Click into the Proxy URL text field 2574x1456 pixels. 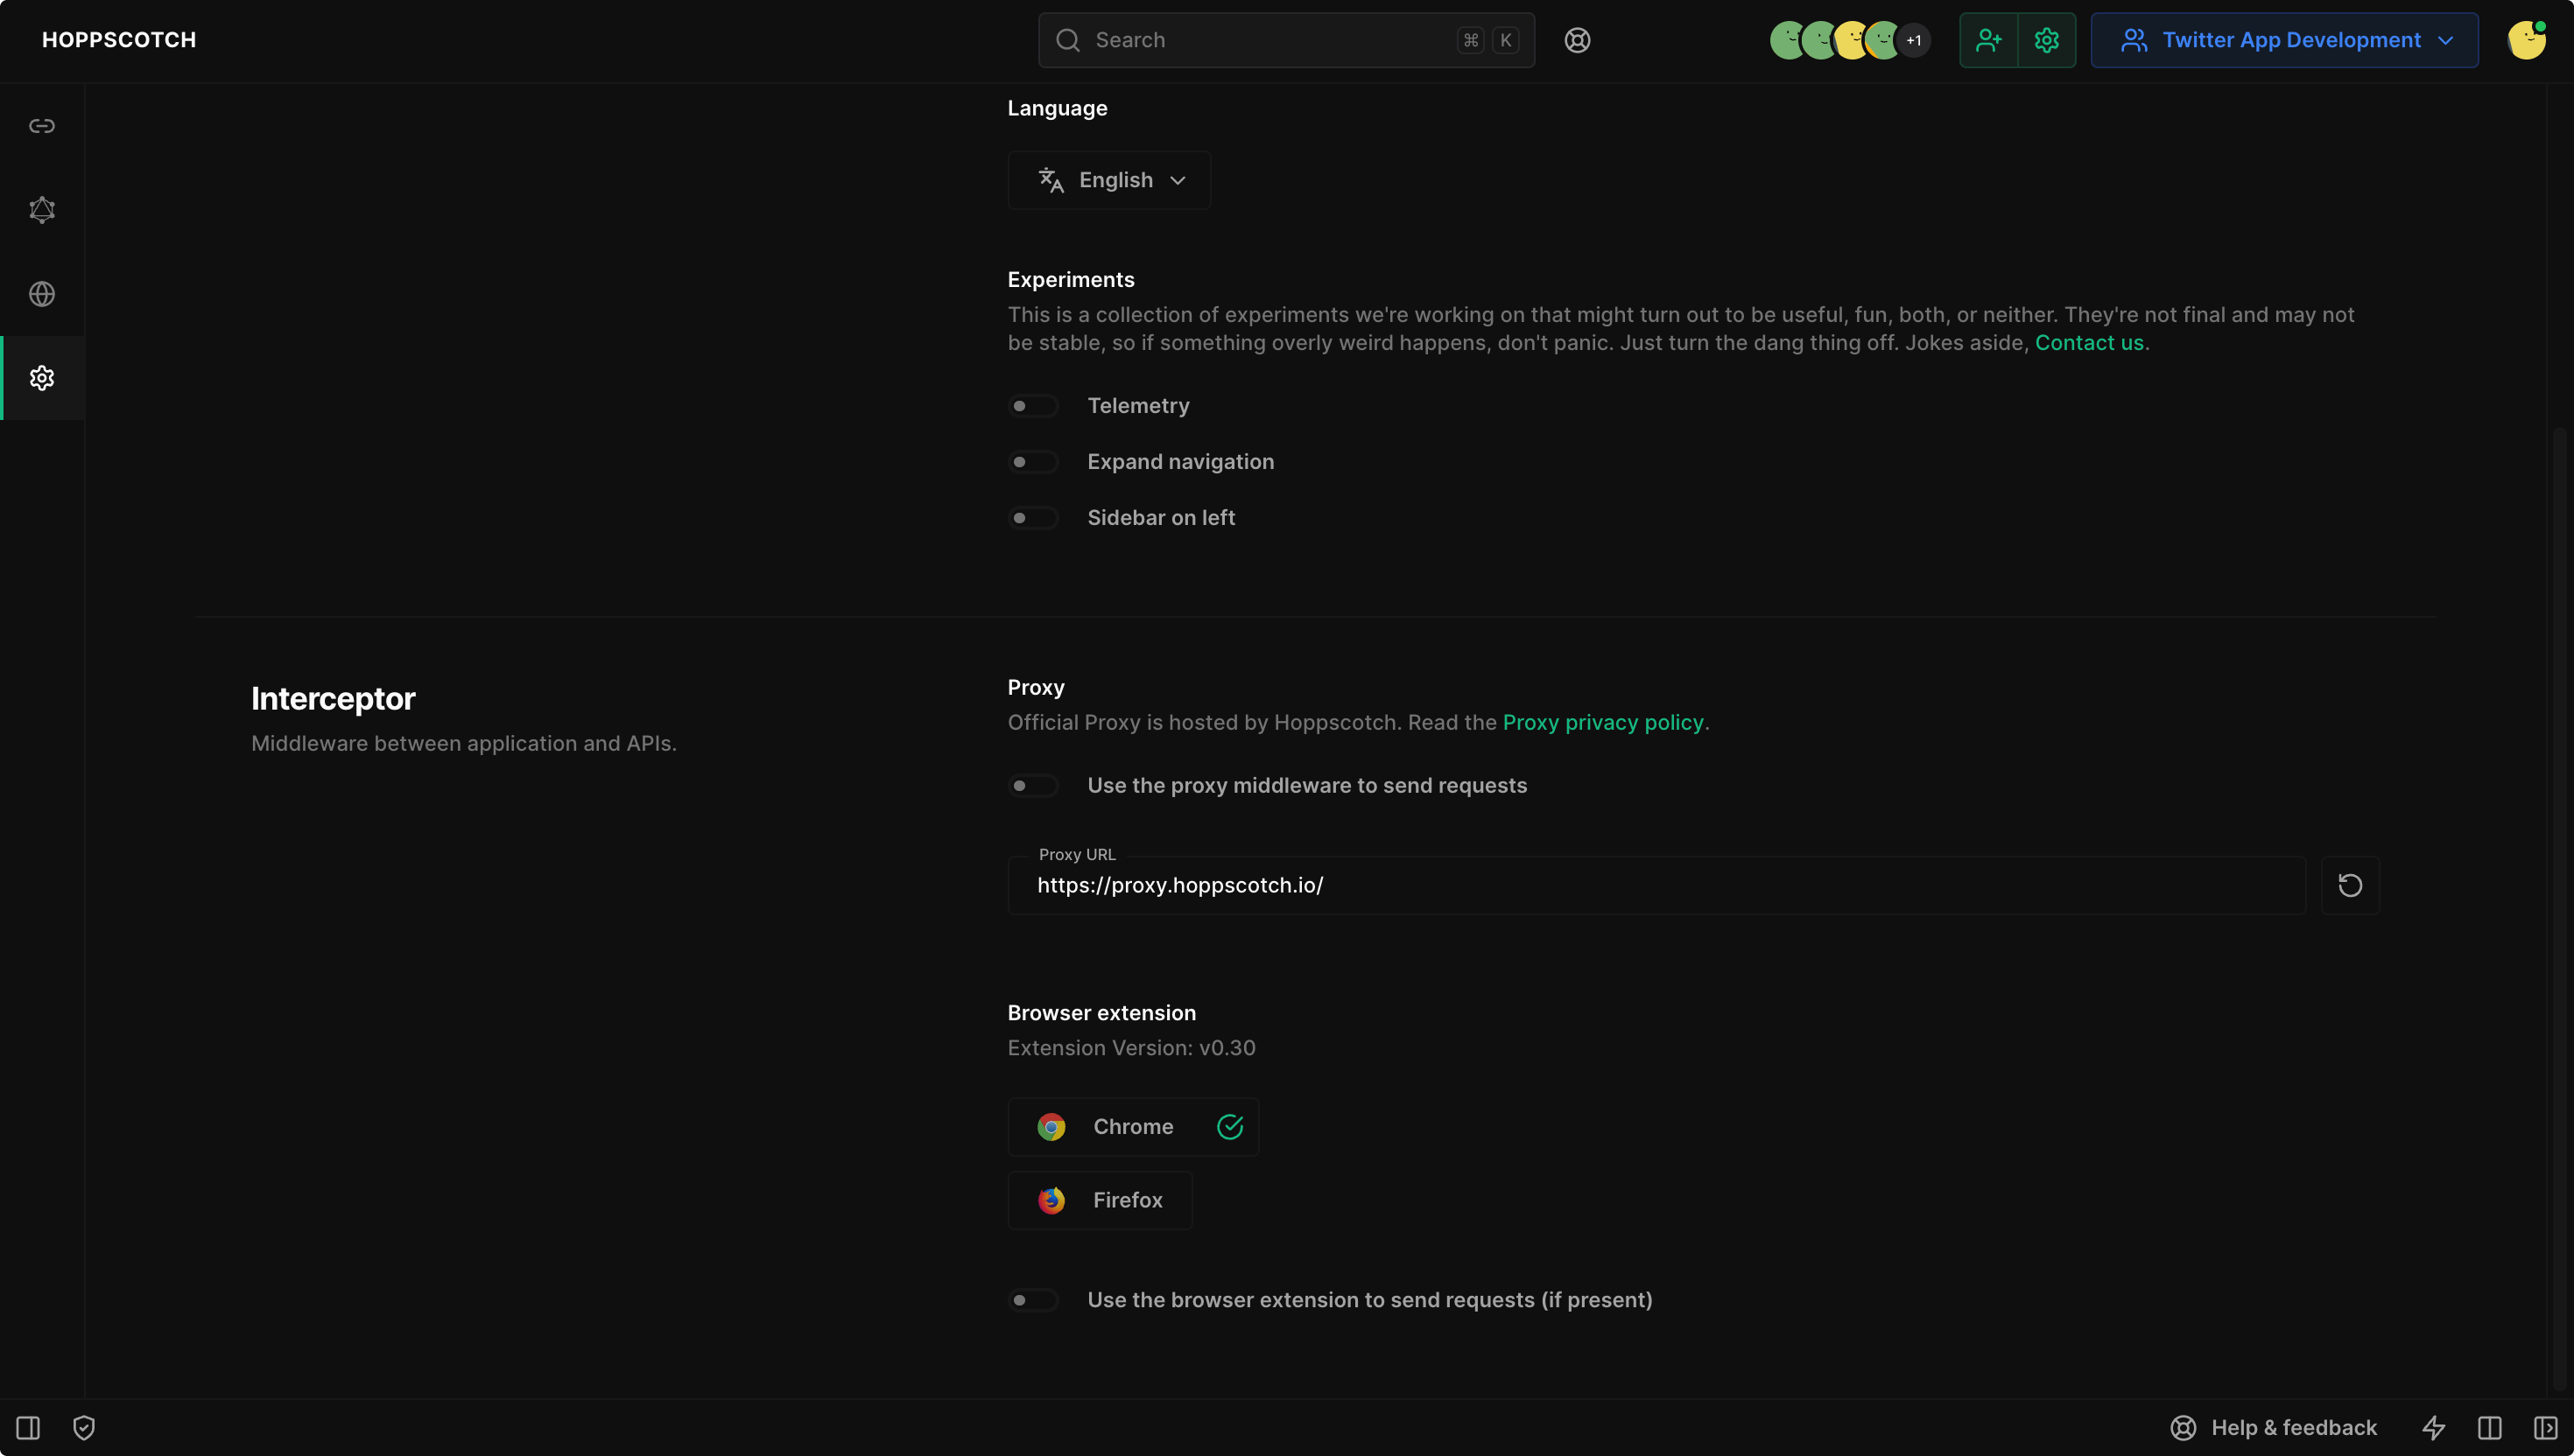click(x=1656, y=885)
